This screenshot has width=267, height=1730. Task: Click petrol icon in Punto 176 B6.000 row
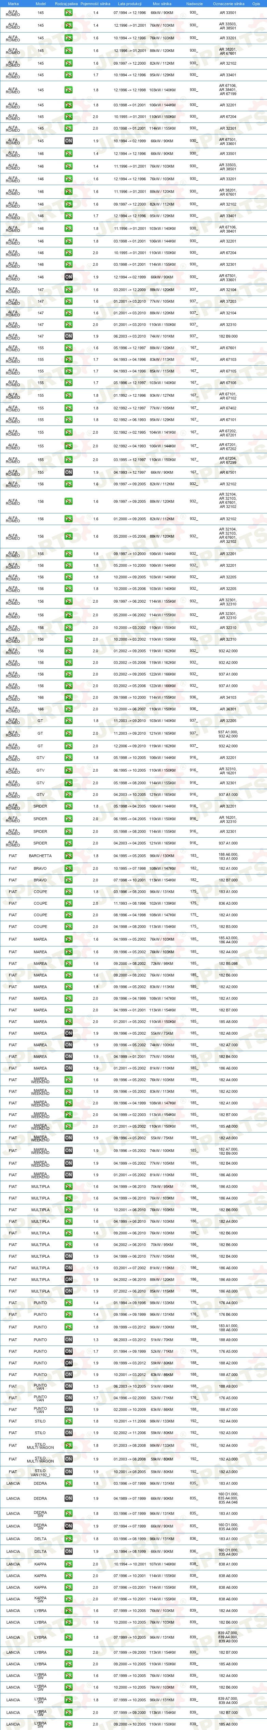68,1314
